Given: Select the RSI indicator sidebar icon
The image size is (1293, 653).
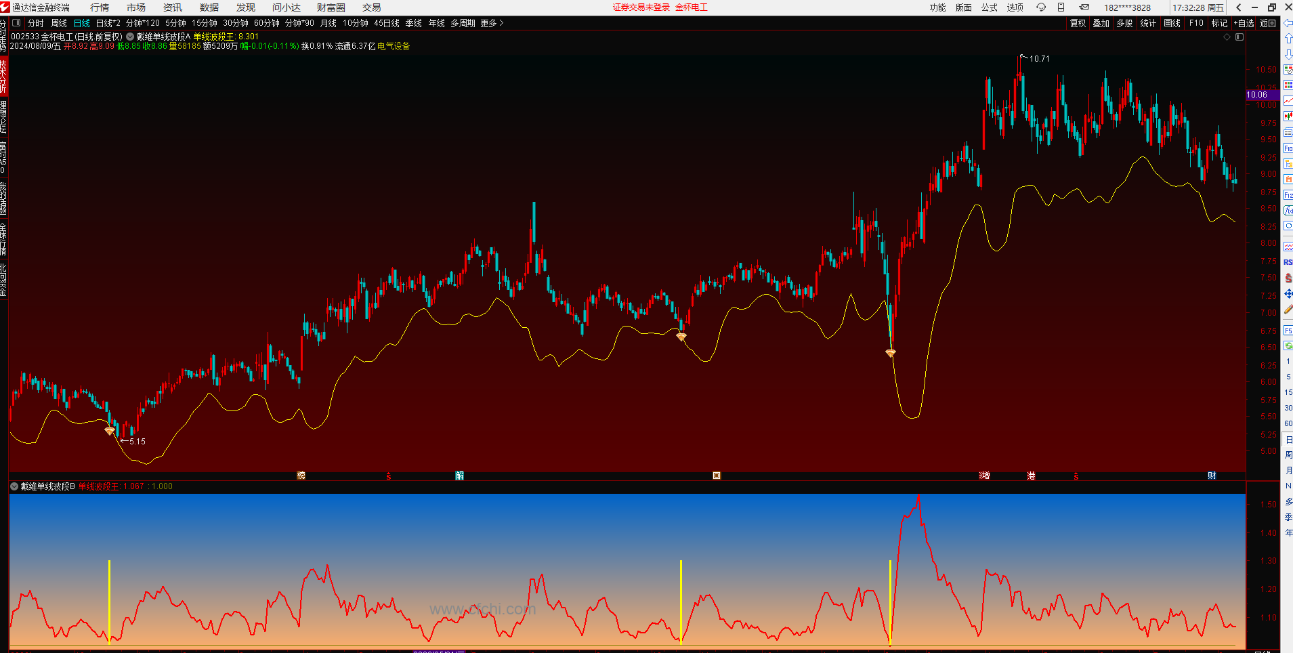Looking at the screenshot, I should click(x=1288, y=262).
